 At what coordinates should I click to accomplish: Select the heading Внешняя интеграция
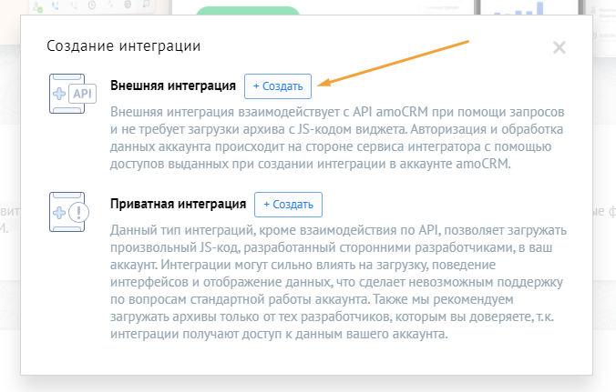[173, 85]
